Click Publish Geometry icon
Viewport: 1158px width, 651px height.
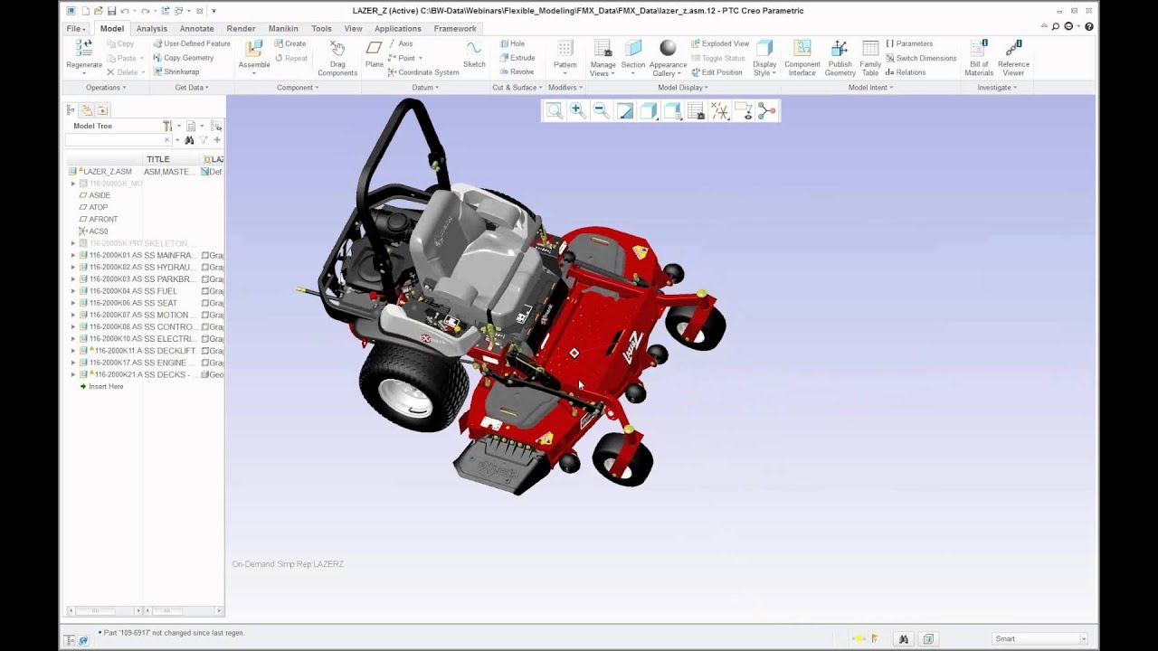840,48
